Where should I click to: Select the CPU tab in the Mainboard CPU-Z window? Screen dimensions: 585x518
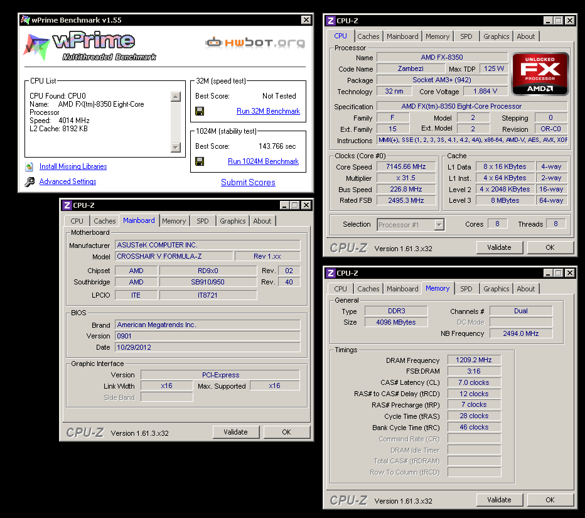77,221
